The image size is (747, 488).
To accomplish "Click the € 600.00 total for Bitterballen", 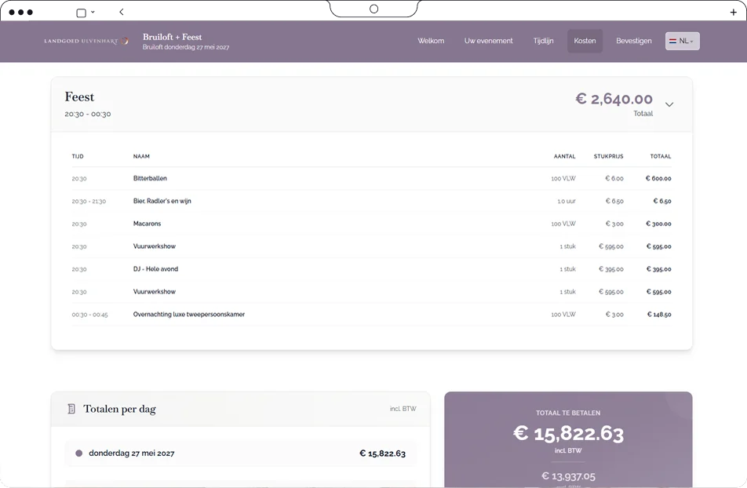I will [658, 178].
